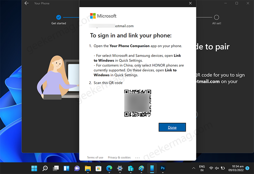Open taskbar Search
254x174 pixels.
tap(45, 168)
